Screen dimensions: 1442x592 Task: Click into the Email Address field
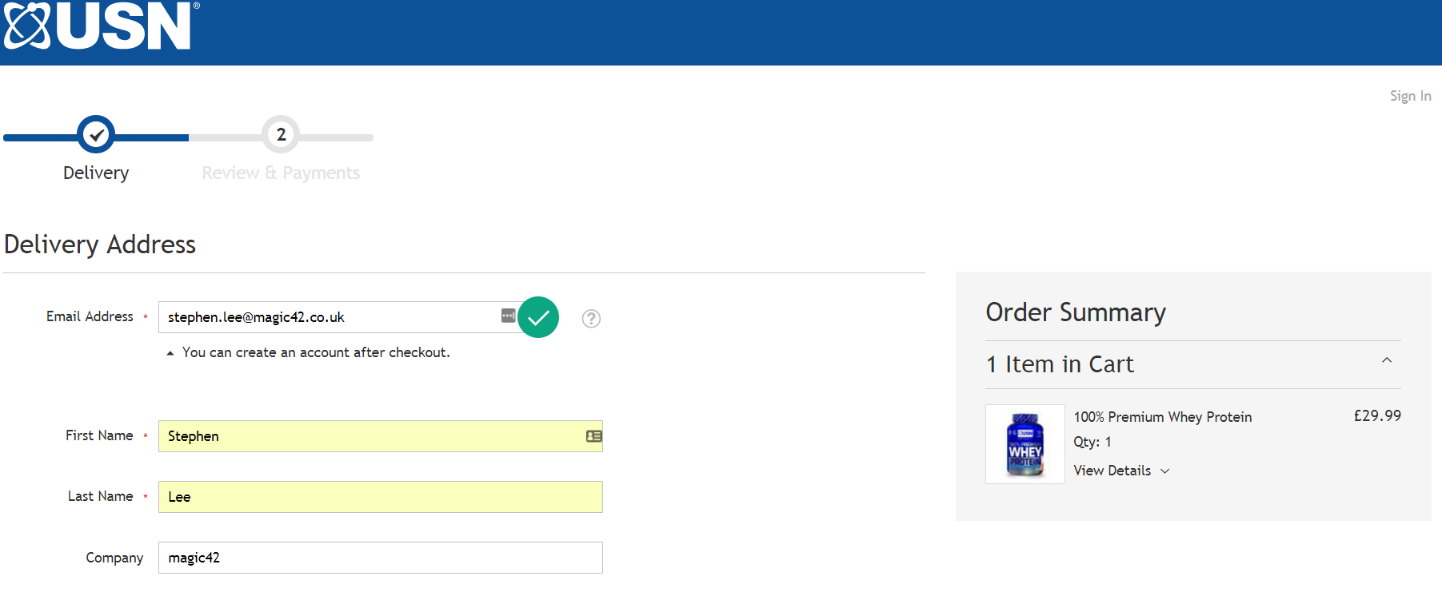point(328,317)
